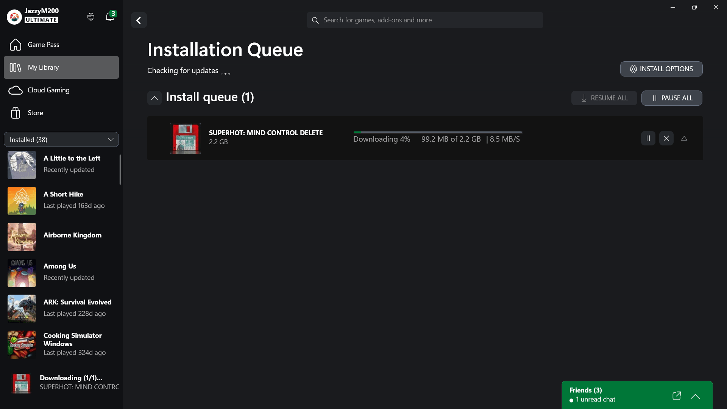Cancel the SUPERHOT download with the X

point(666,139)
